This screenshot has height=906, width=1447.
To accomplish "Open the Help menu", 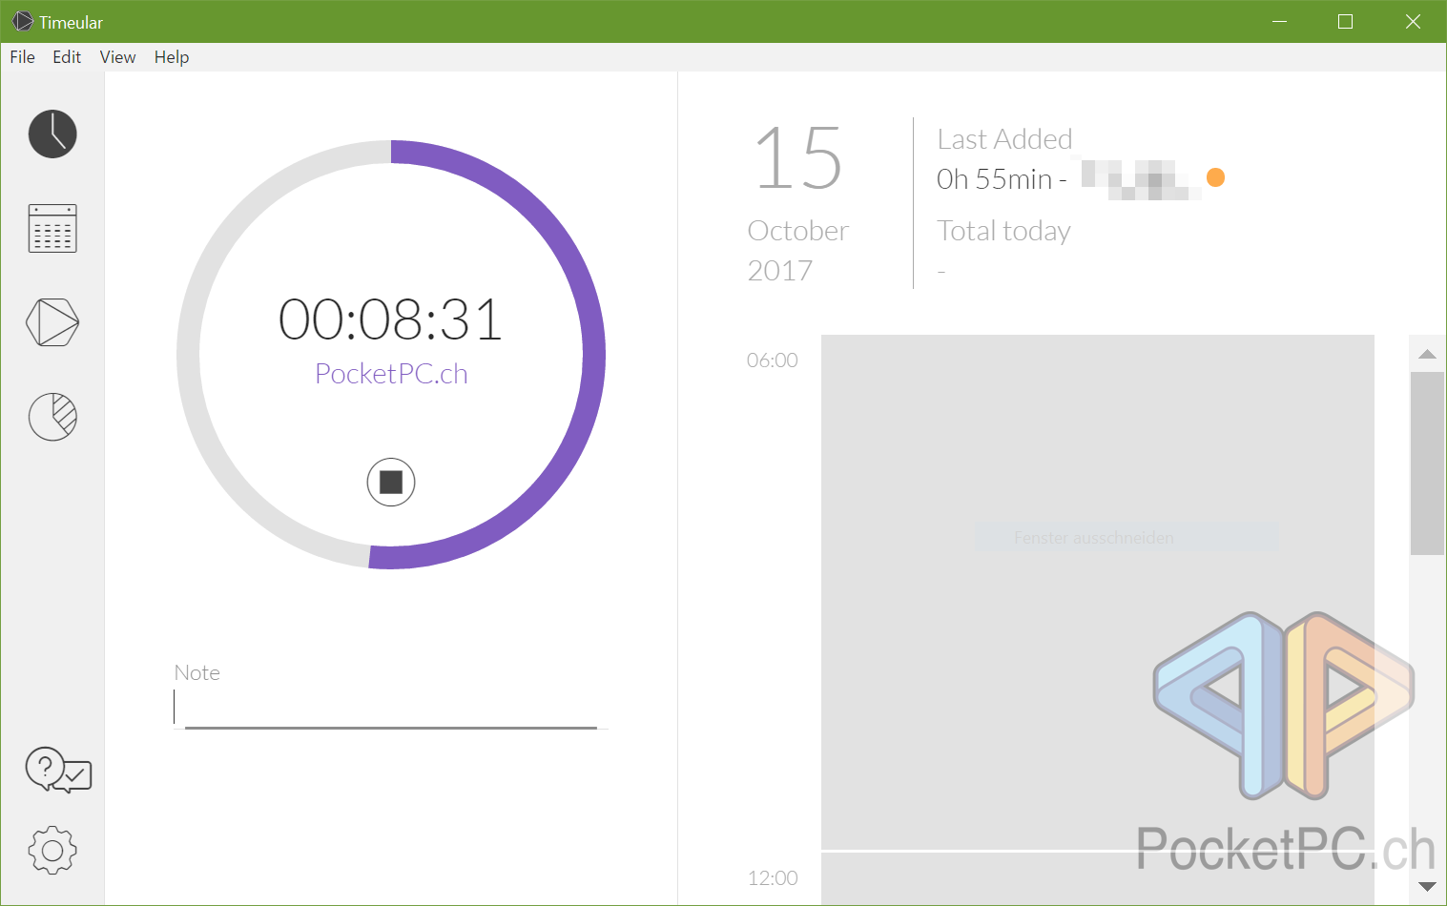I will click(172, 57).
